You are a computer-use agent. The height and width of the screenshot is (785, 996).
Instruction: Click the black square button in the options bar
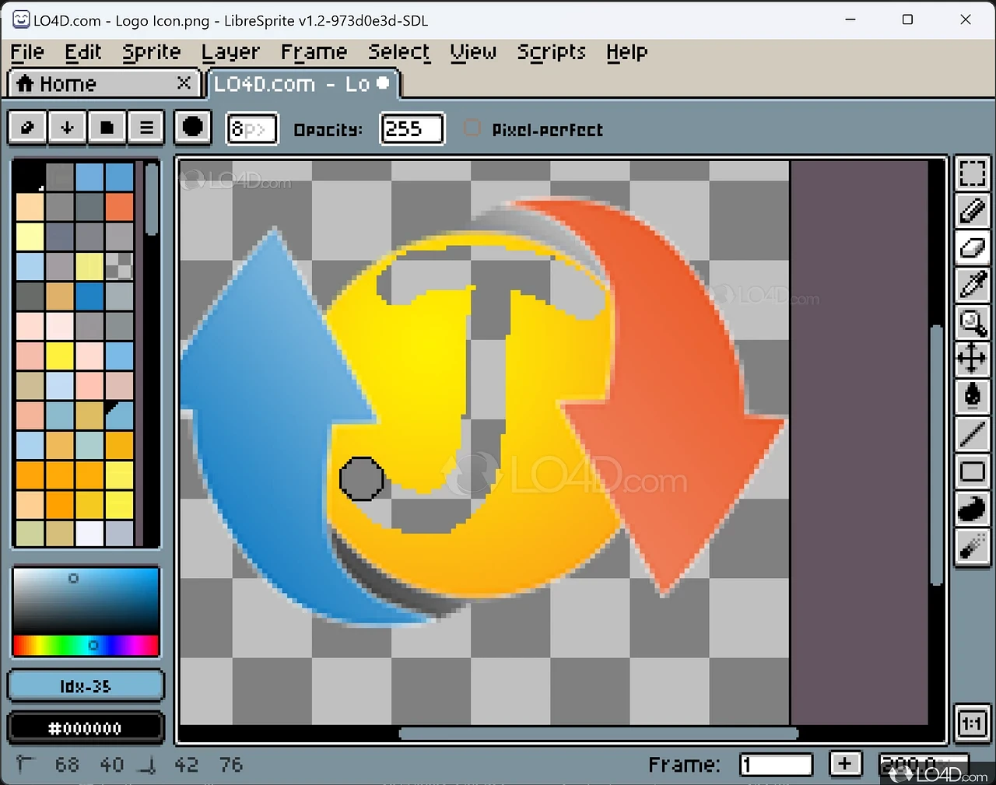tap(107, 128)
